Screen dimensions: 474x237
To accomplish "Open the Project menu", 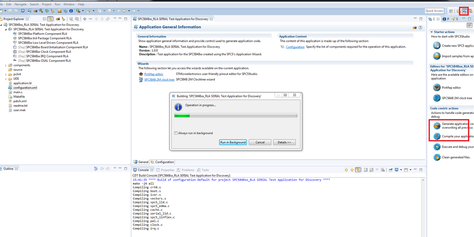I will 46,5.
